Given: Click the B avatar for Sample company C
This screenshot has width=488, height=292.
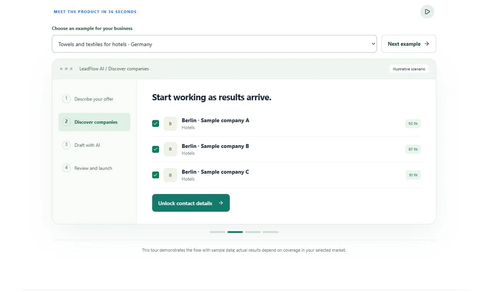Looking at the screenshot, I should (170, 175).
